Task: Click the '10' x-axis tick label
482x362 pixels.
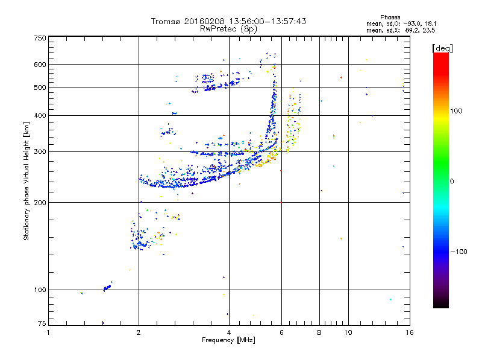Action: click(348, 332)
